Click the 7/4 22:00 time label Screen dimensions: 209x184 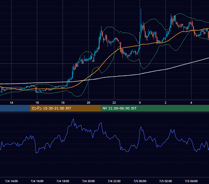(x=114, y=181)
